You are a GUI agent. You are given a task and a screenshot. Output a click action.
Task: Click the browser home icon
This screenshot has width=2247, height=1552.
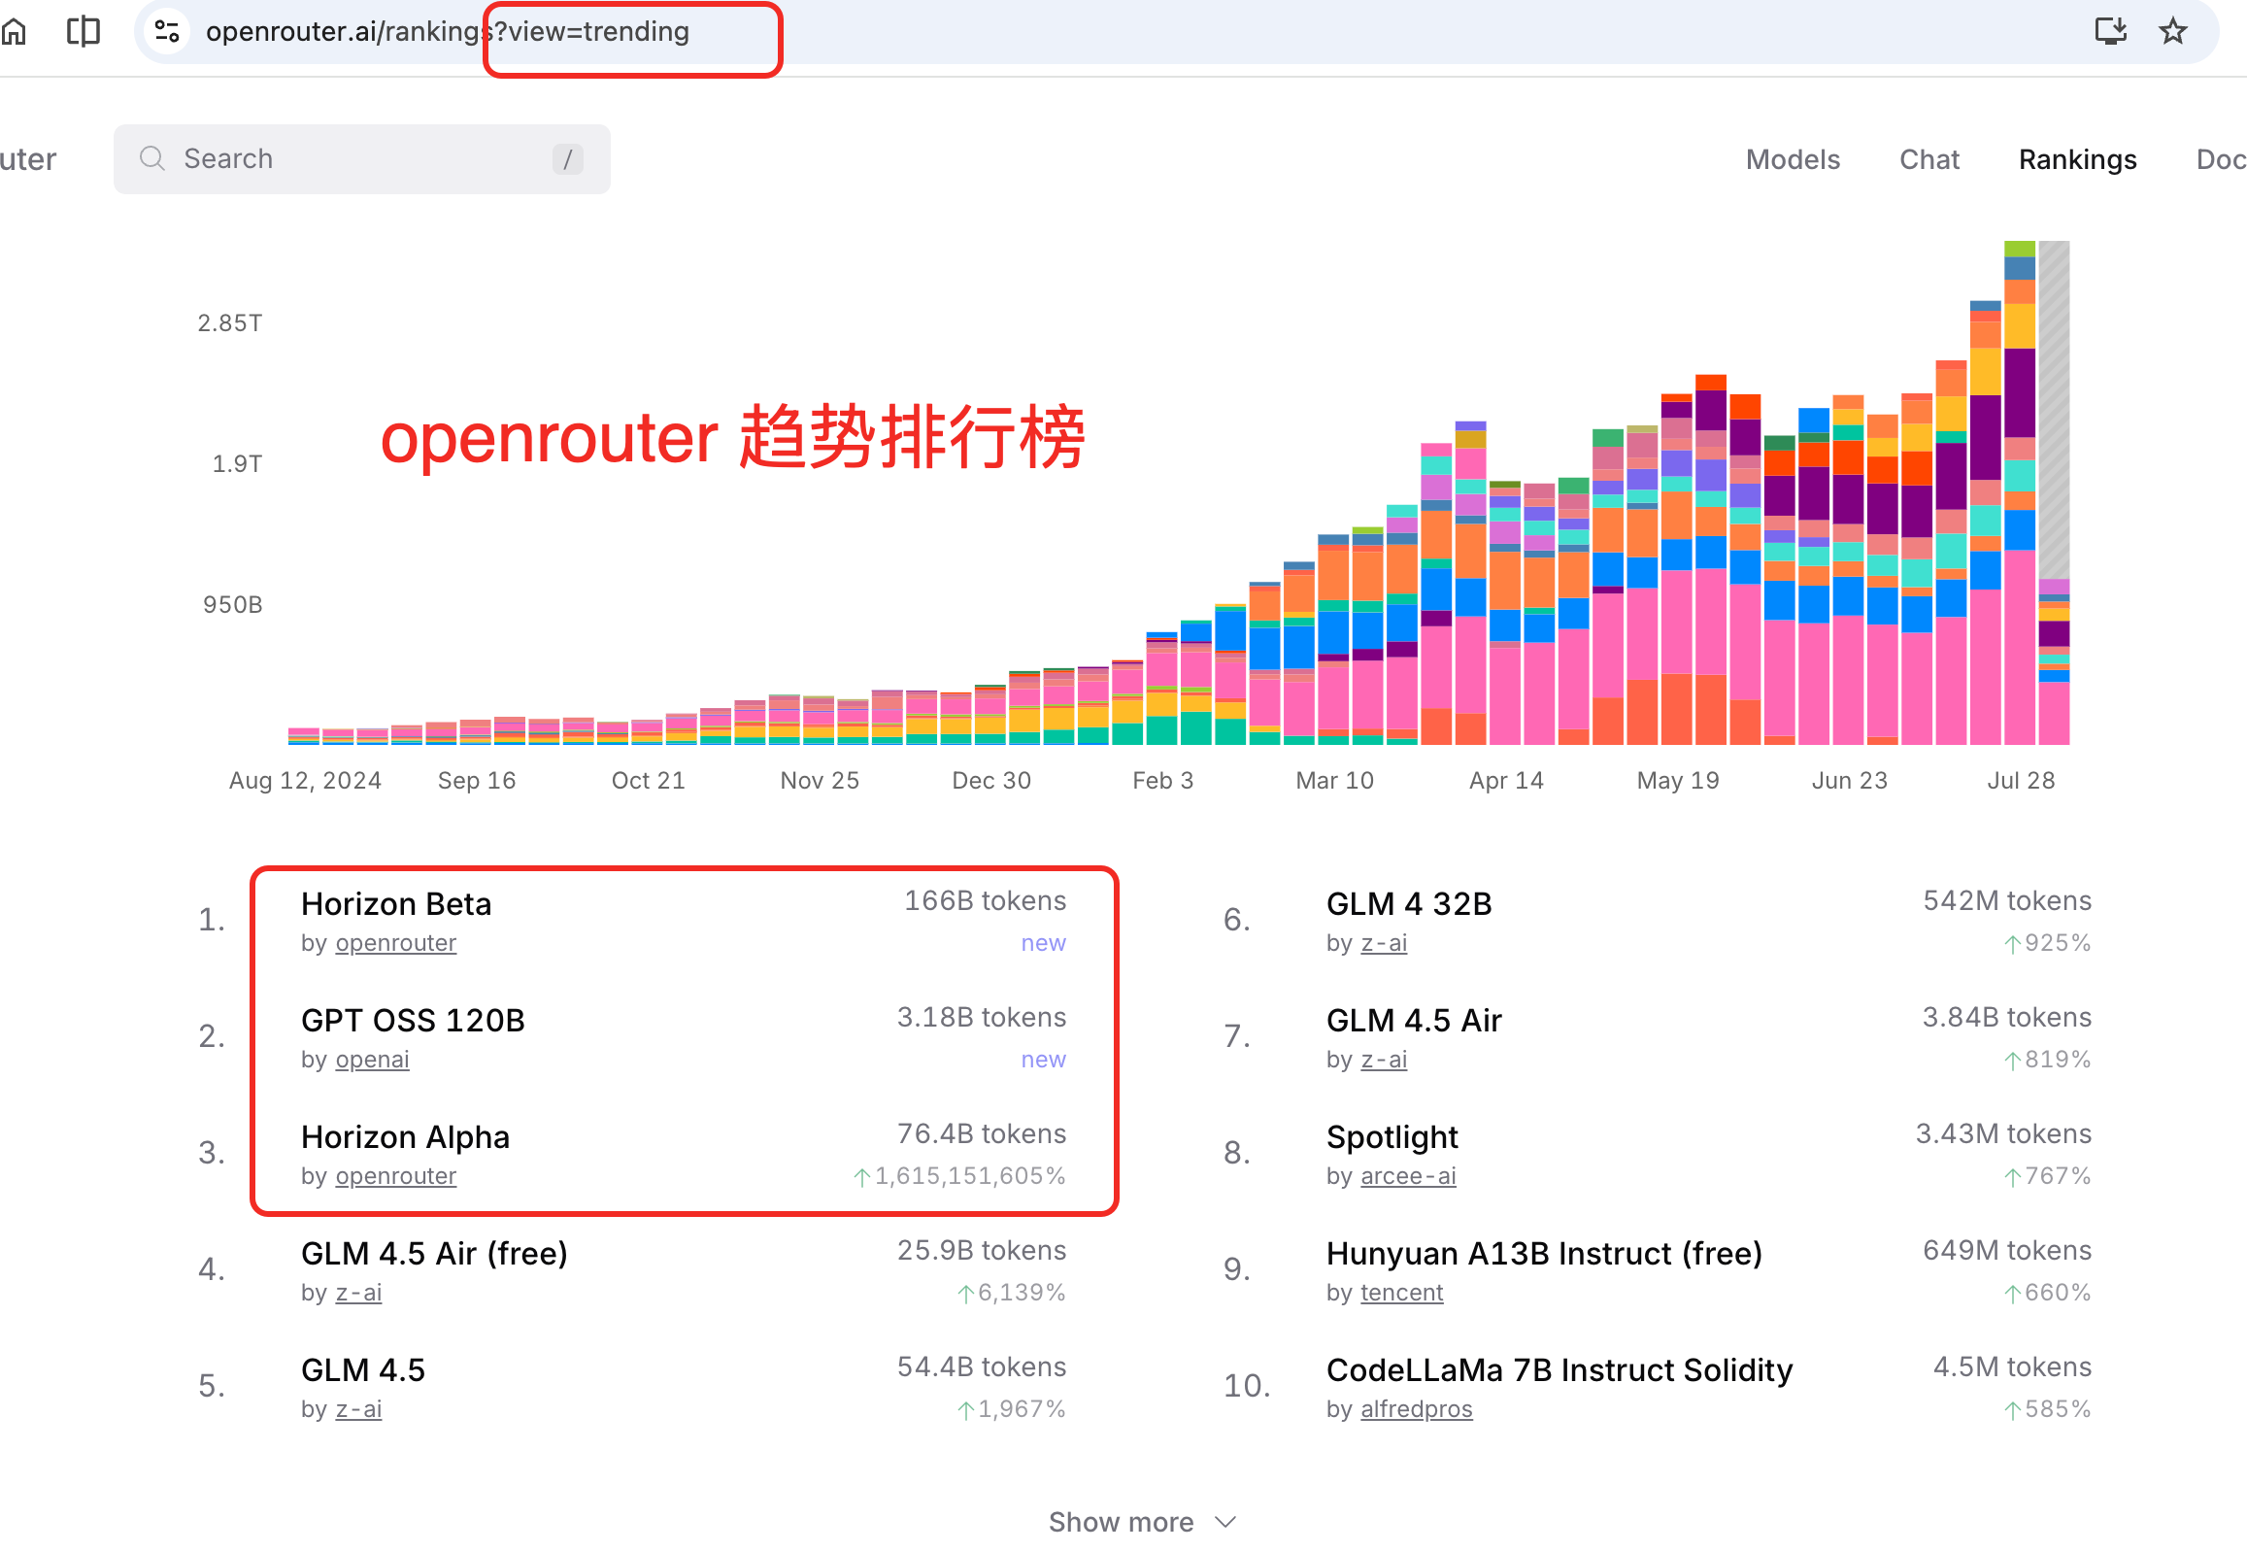pyautogui.click(x=14, y=32)
